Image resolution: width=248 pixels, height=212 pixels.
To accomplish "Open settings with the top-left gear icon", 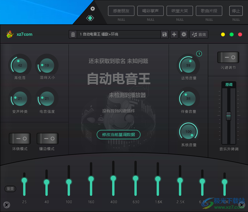I will 93,9.
